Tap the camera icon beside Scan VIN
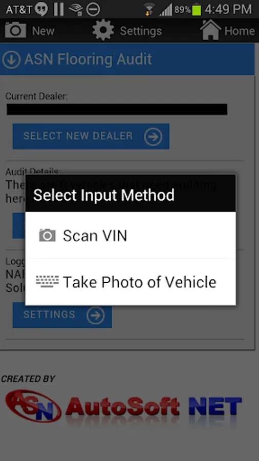The height and width of the screenshot is (461, 259). pos(47,236)
